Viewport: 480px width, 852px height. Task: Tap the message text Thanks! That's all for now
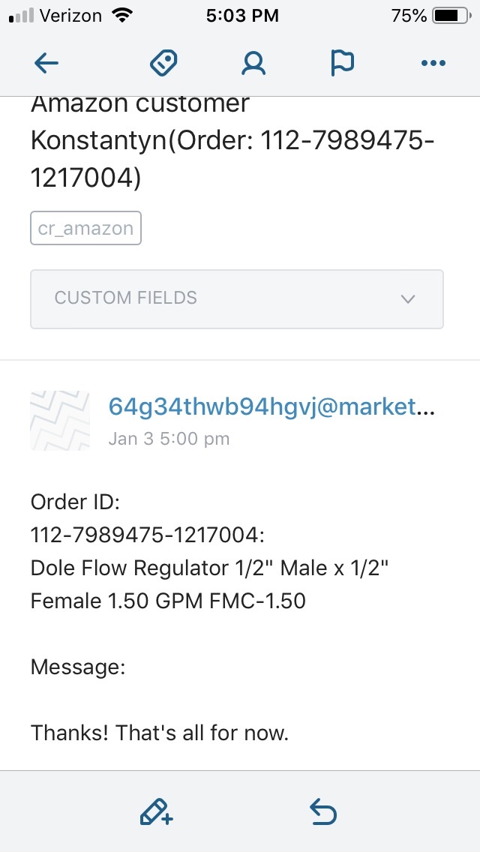coord(159,733)
